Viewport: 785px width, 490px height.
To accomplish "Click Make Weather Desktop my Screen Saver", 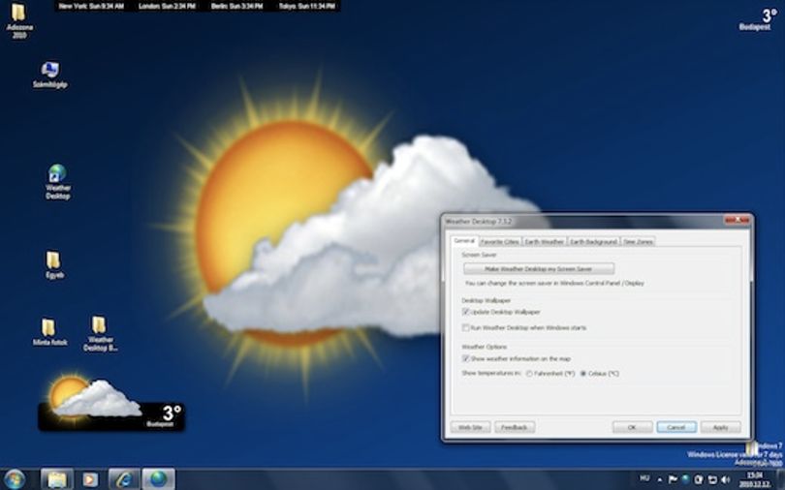I will pyautogui.click(x=539, y=269).
